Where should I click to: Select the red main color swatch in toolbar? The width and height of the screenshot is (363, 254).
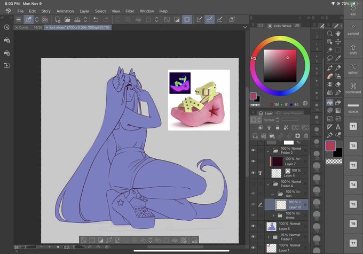click(x=330, y=146)
